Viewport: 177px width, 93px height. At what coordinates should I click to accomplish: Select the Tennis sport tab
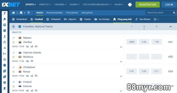(85, 19)
